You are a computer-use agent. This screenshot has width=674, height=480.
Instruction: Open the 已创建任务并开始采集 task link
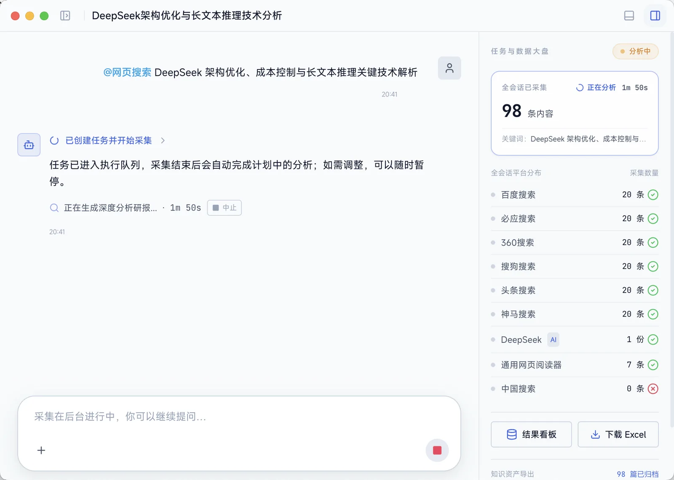pyautogui.click(x=109, y=141)
